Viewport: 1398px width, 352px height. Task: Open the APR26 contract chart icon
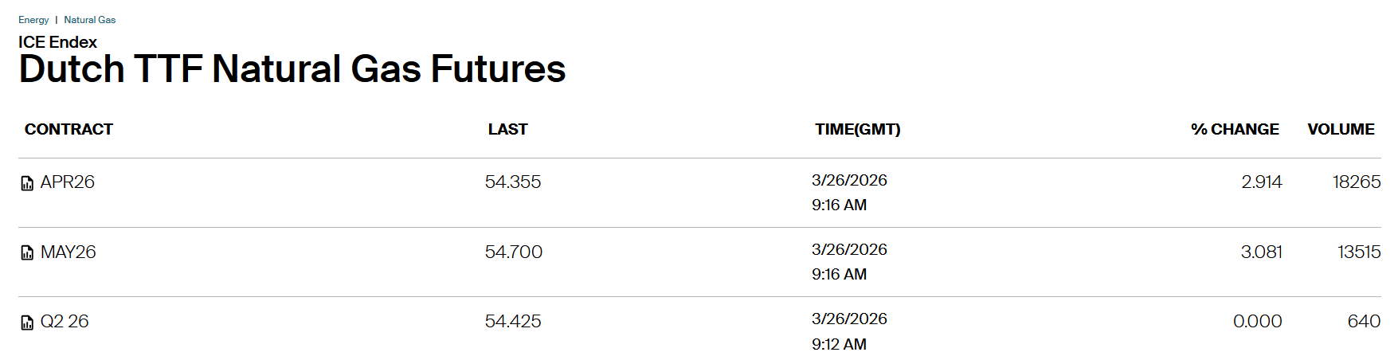click(27, 183)
